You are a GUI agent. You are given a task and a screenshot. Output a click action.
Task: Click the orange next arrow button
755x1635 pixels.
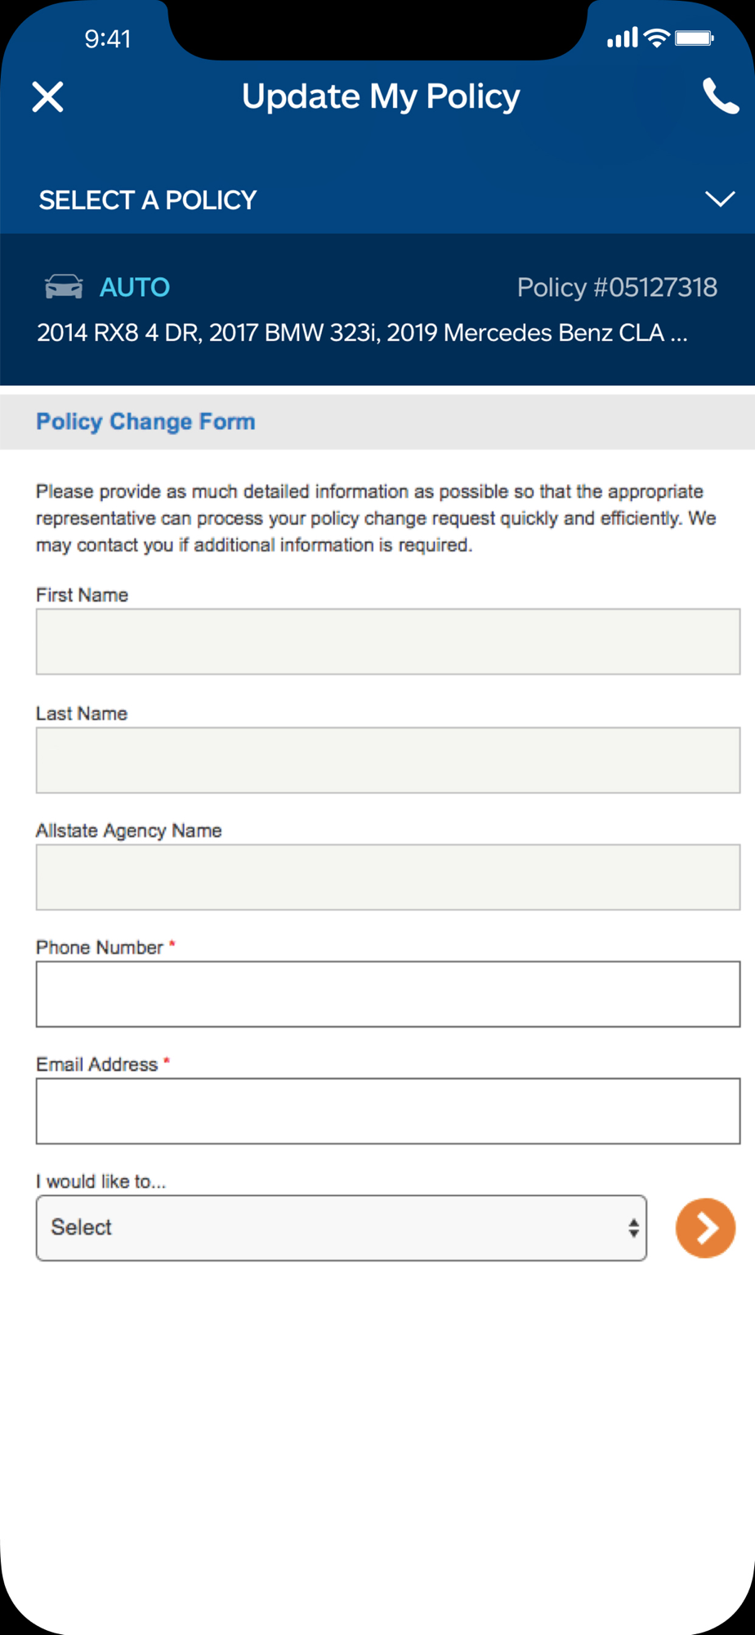point(705,1228)
